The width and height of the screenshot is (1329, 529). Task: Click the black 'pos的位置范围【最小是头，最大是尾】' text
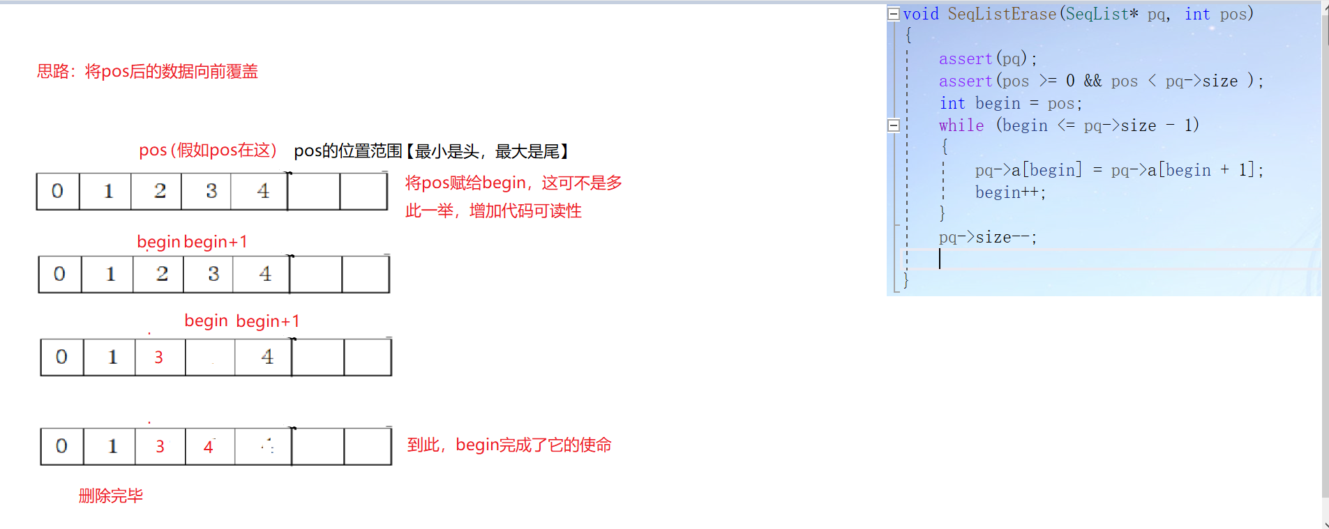tap(432, 151)
